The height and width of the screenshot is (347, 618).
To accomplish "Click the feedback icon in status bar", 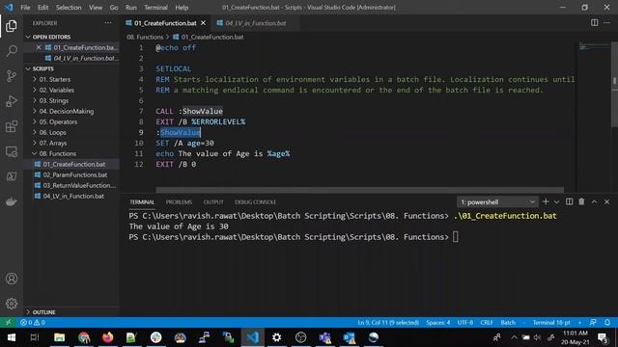I will pyautogui.click(x=593, y=323).
